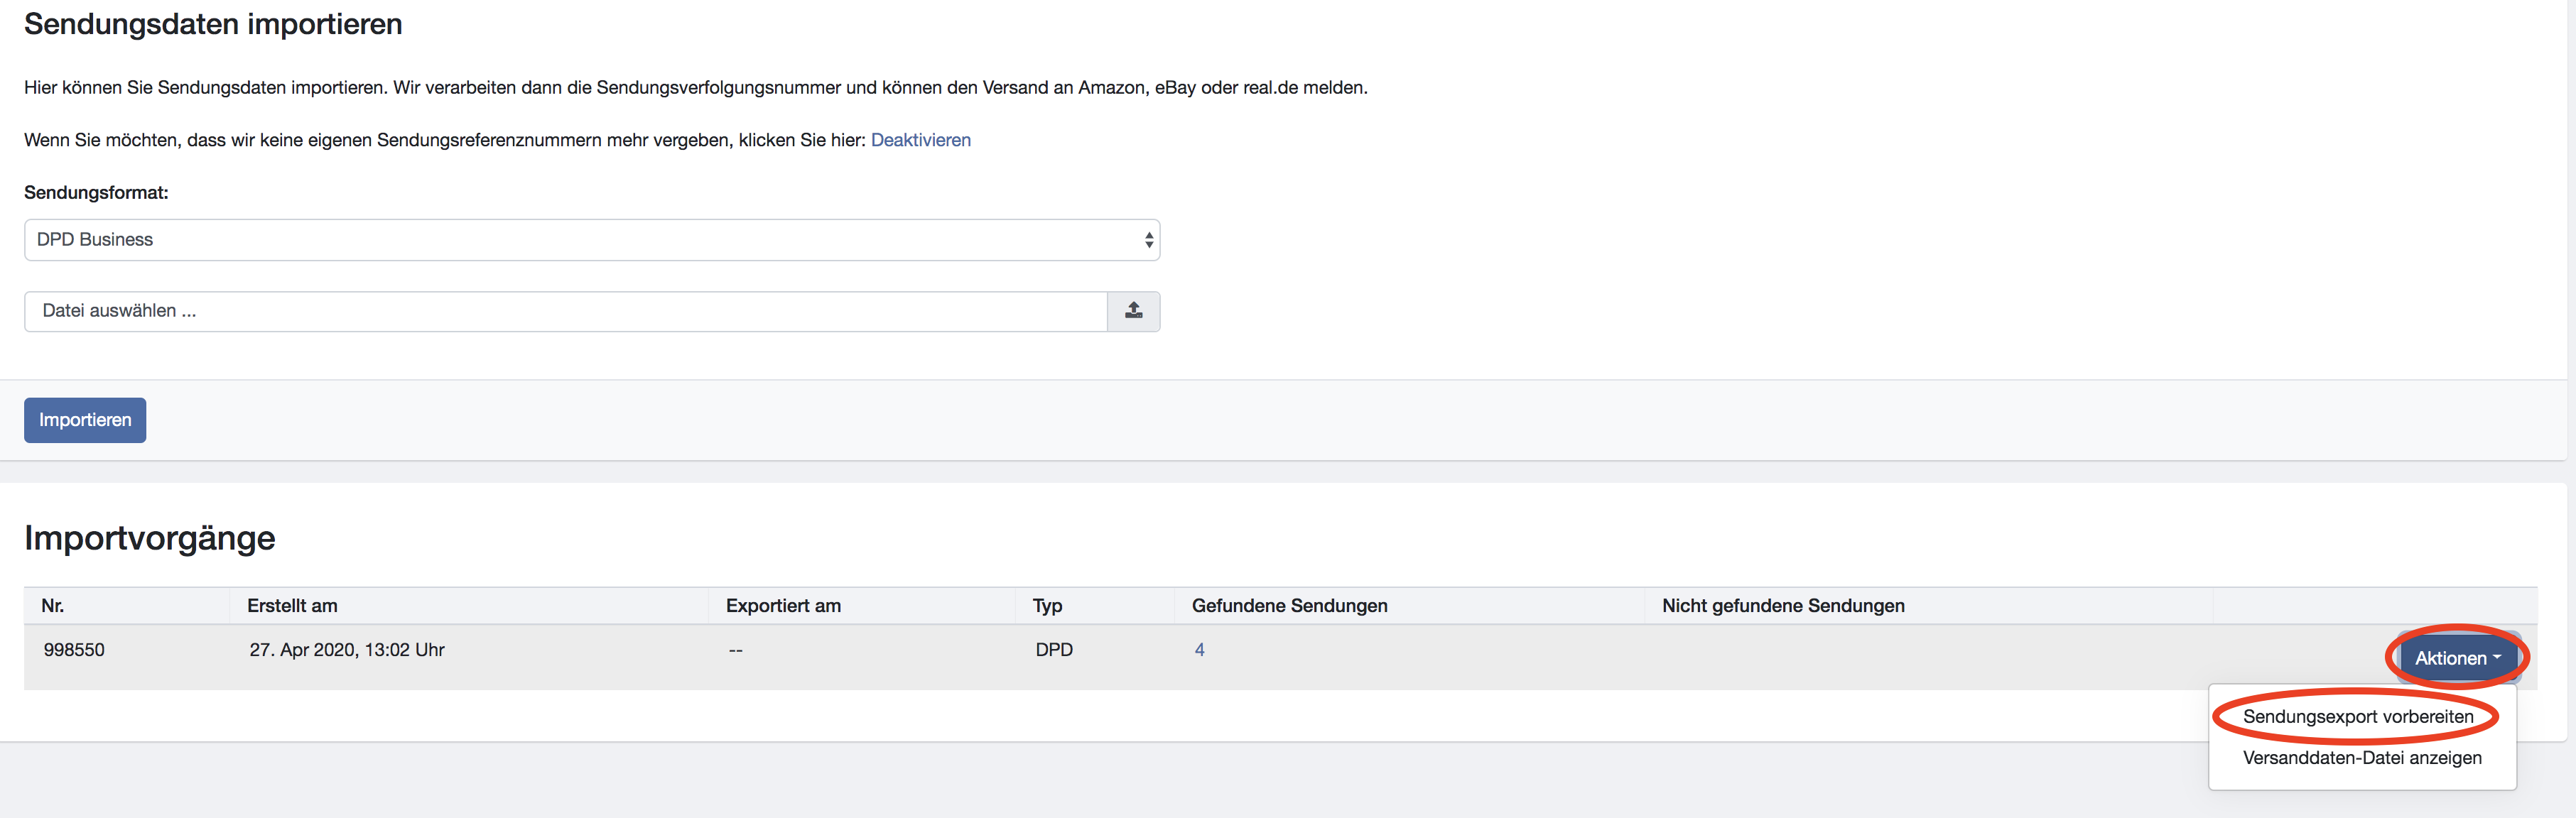Click the Sendungsformat label
Viewport: 2576px width, 818px height.
tap(96, 193)
